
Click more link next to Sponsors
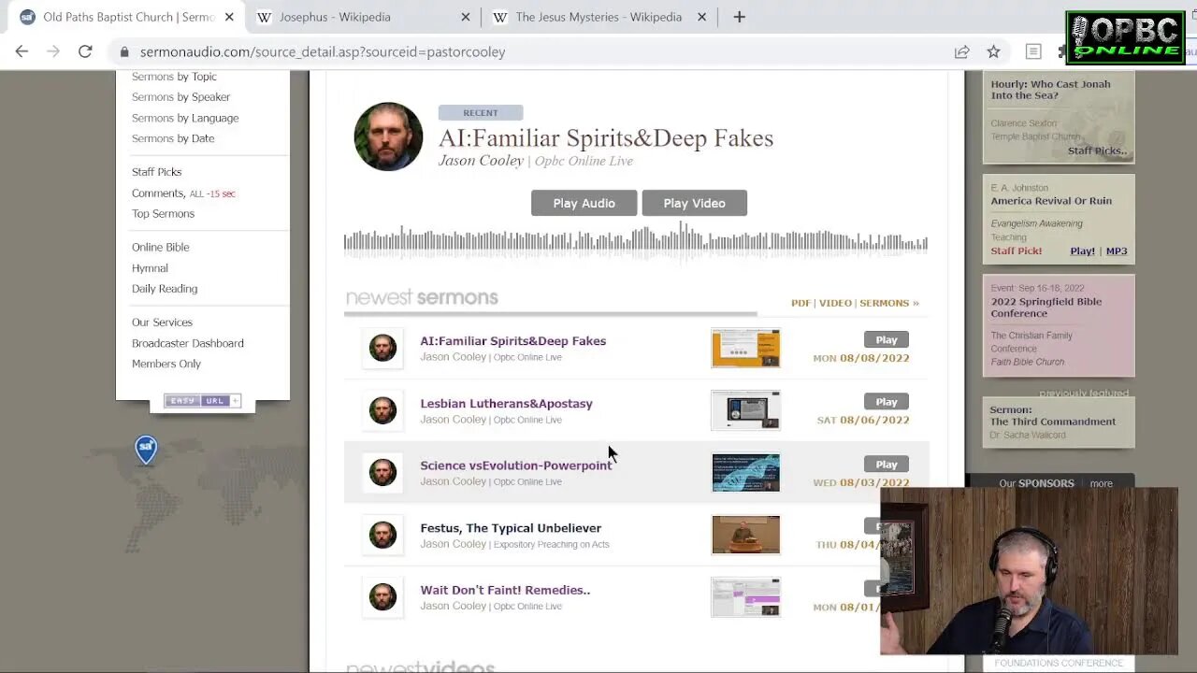point(1101,483)
